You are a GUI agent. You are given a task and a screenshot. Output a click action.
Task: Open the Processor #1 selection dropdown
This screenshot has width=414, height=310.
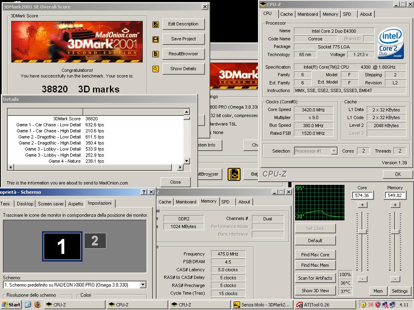point(334,151)
